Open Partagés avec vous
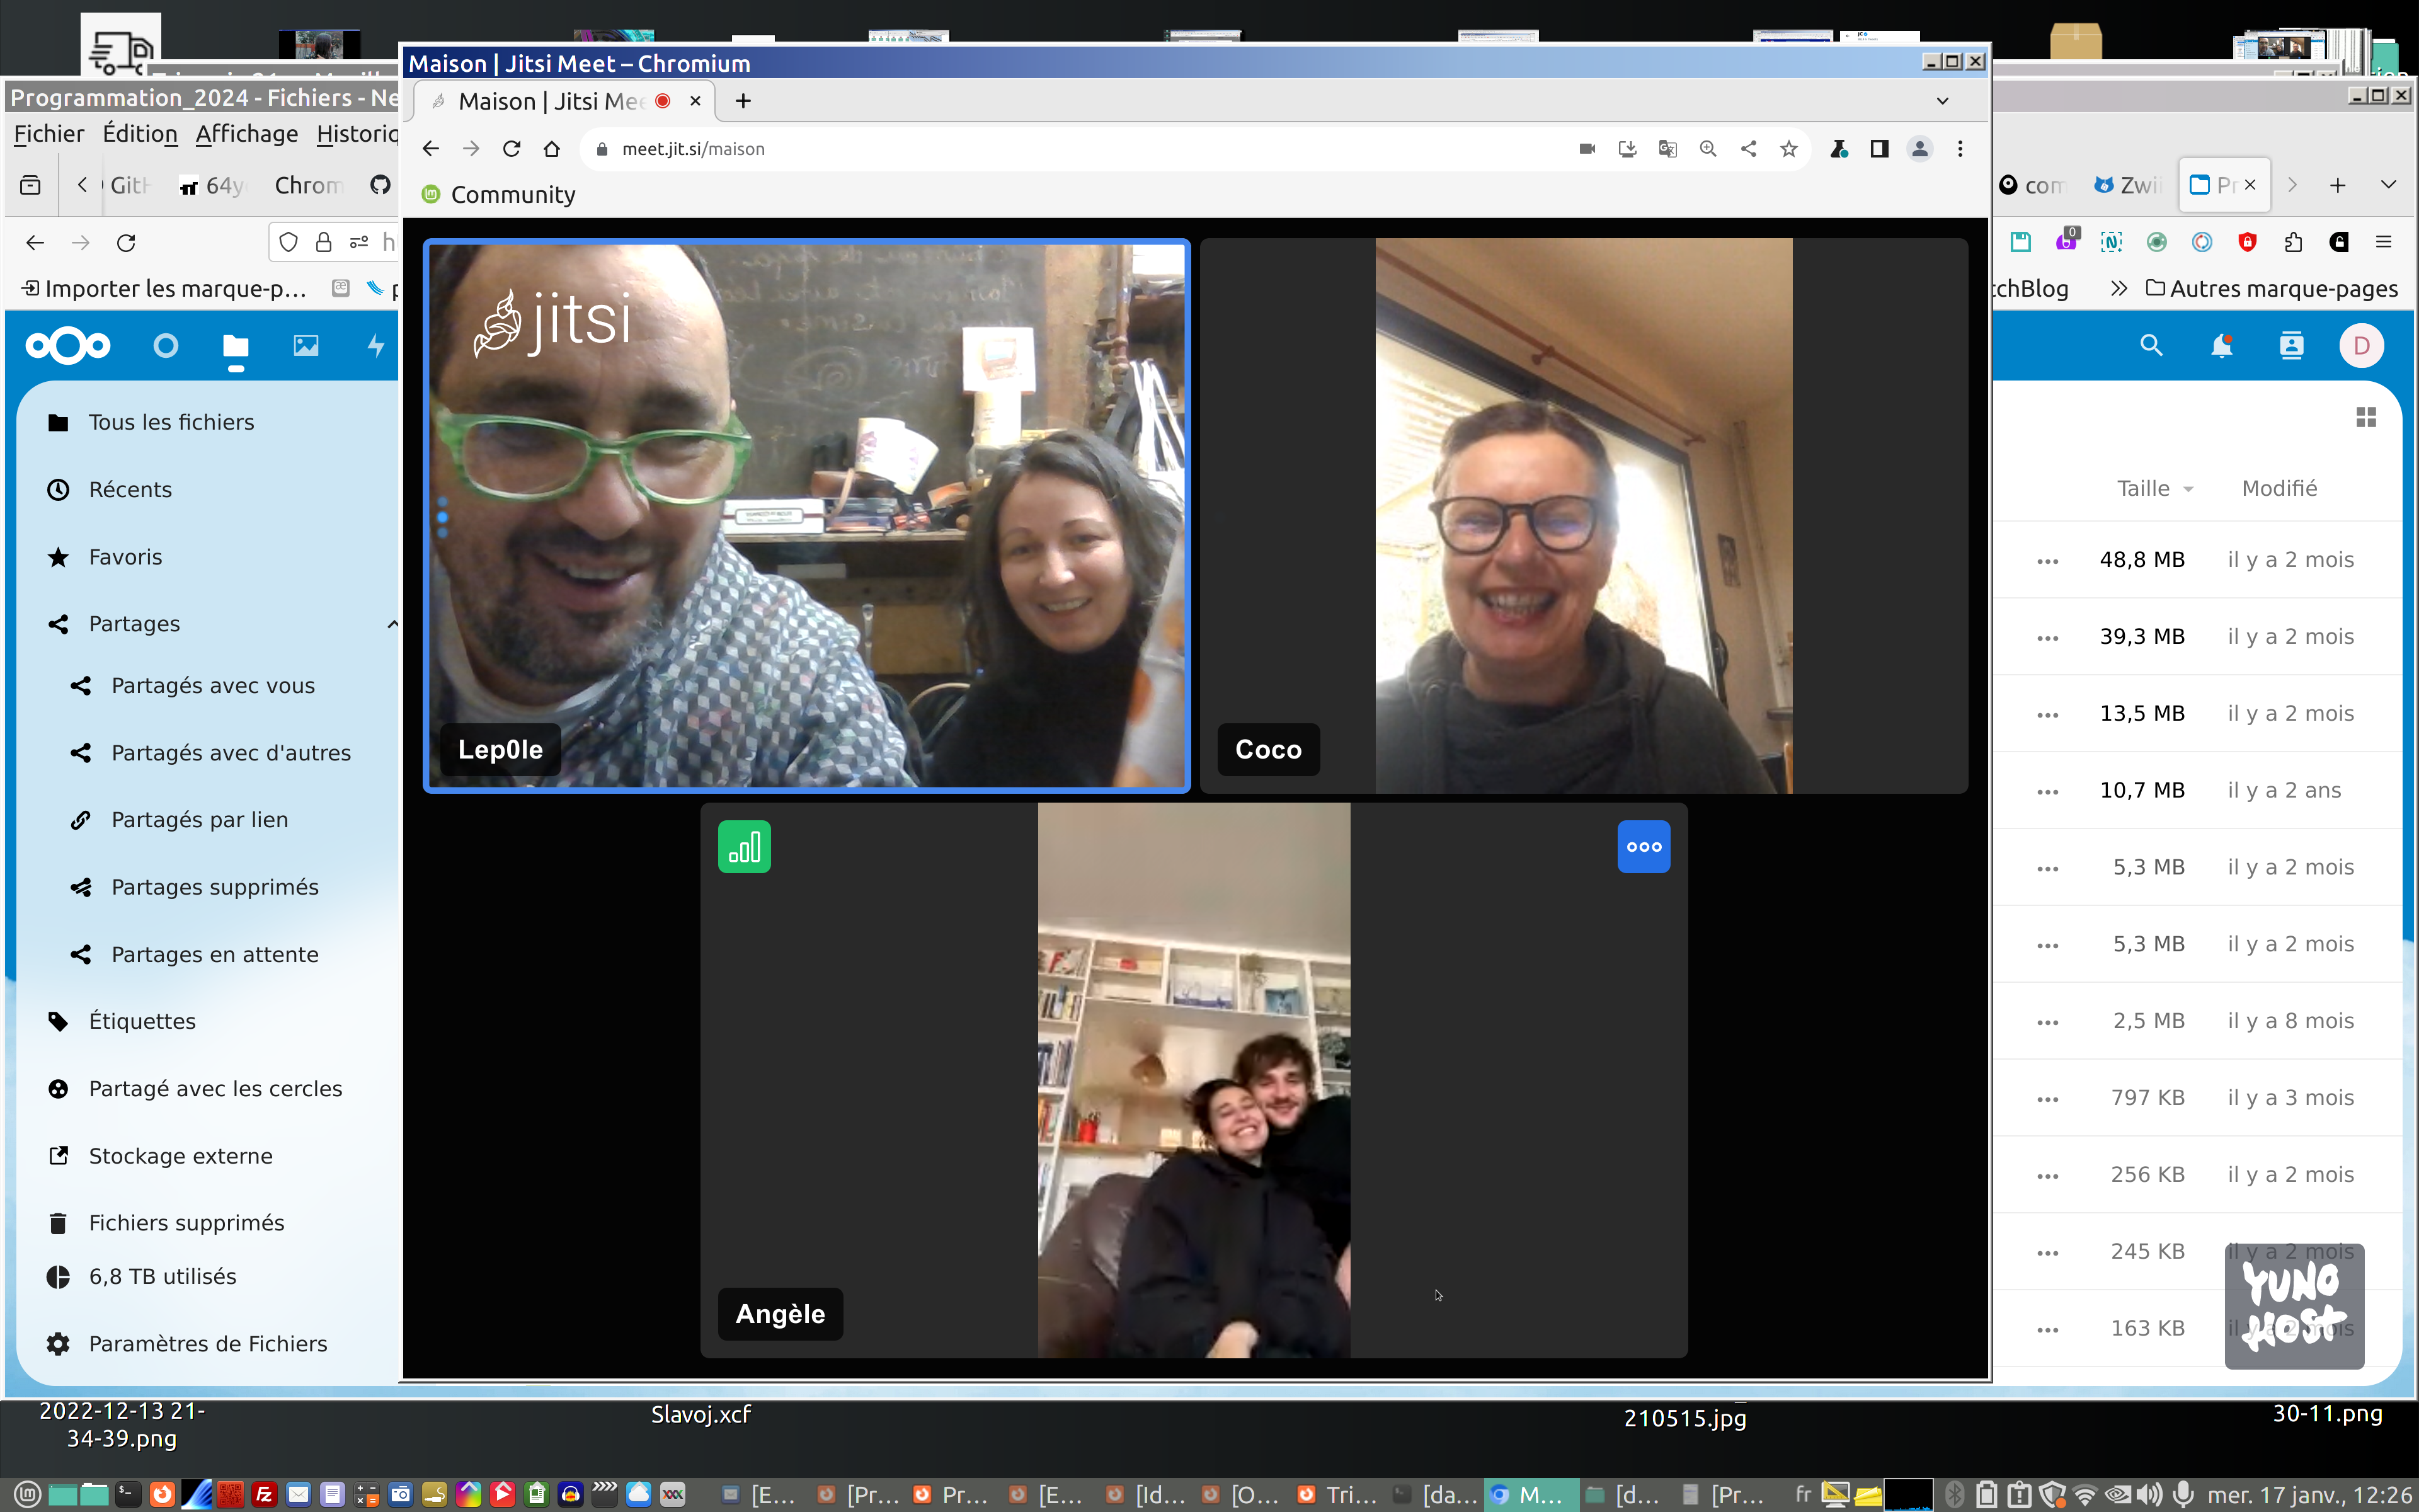 [212, 686]
